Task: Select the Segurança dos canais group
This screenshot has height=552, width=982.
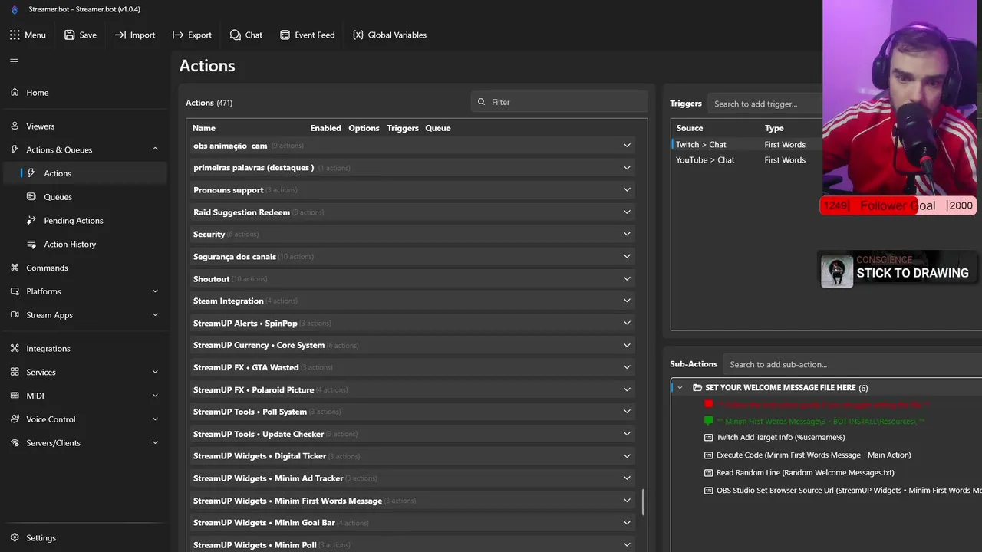Action: point(411,257)
